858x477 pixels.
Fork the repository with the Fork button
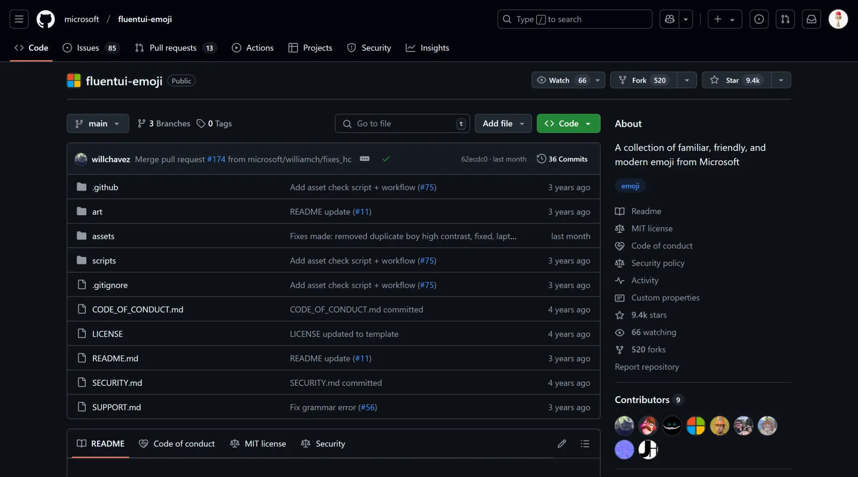(x=643, y=80)
